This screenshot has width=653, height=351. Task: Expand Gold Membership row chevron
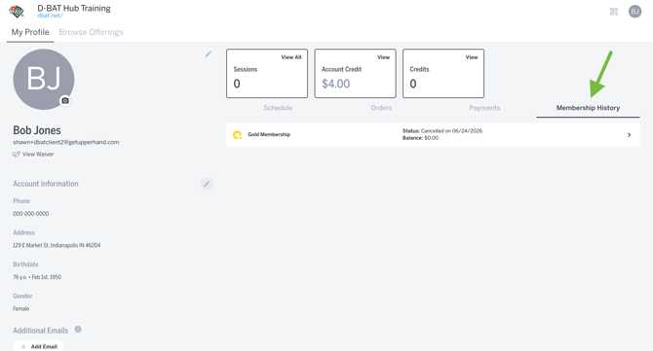click(x=629, y=134)
